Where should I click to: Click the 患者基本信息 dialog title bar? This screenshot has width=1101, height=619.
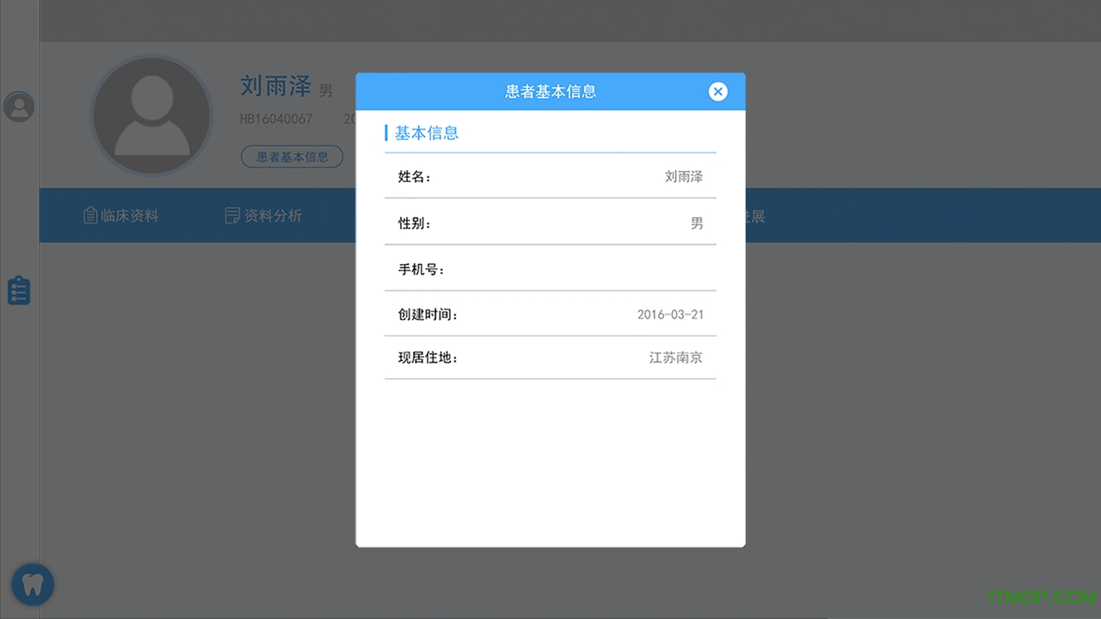pyautogui.click(x=550, y=92)
